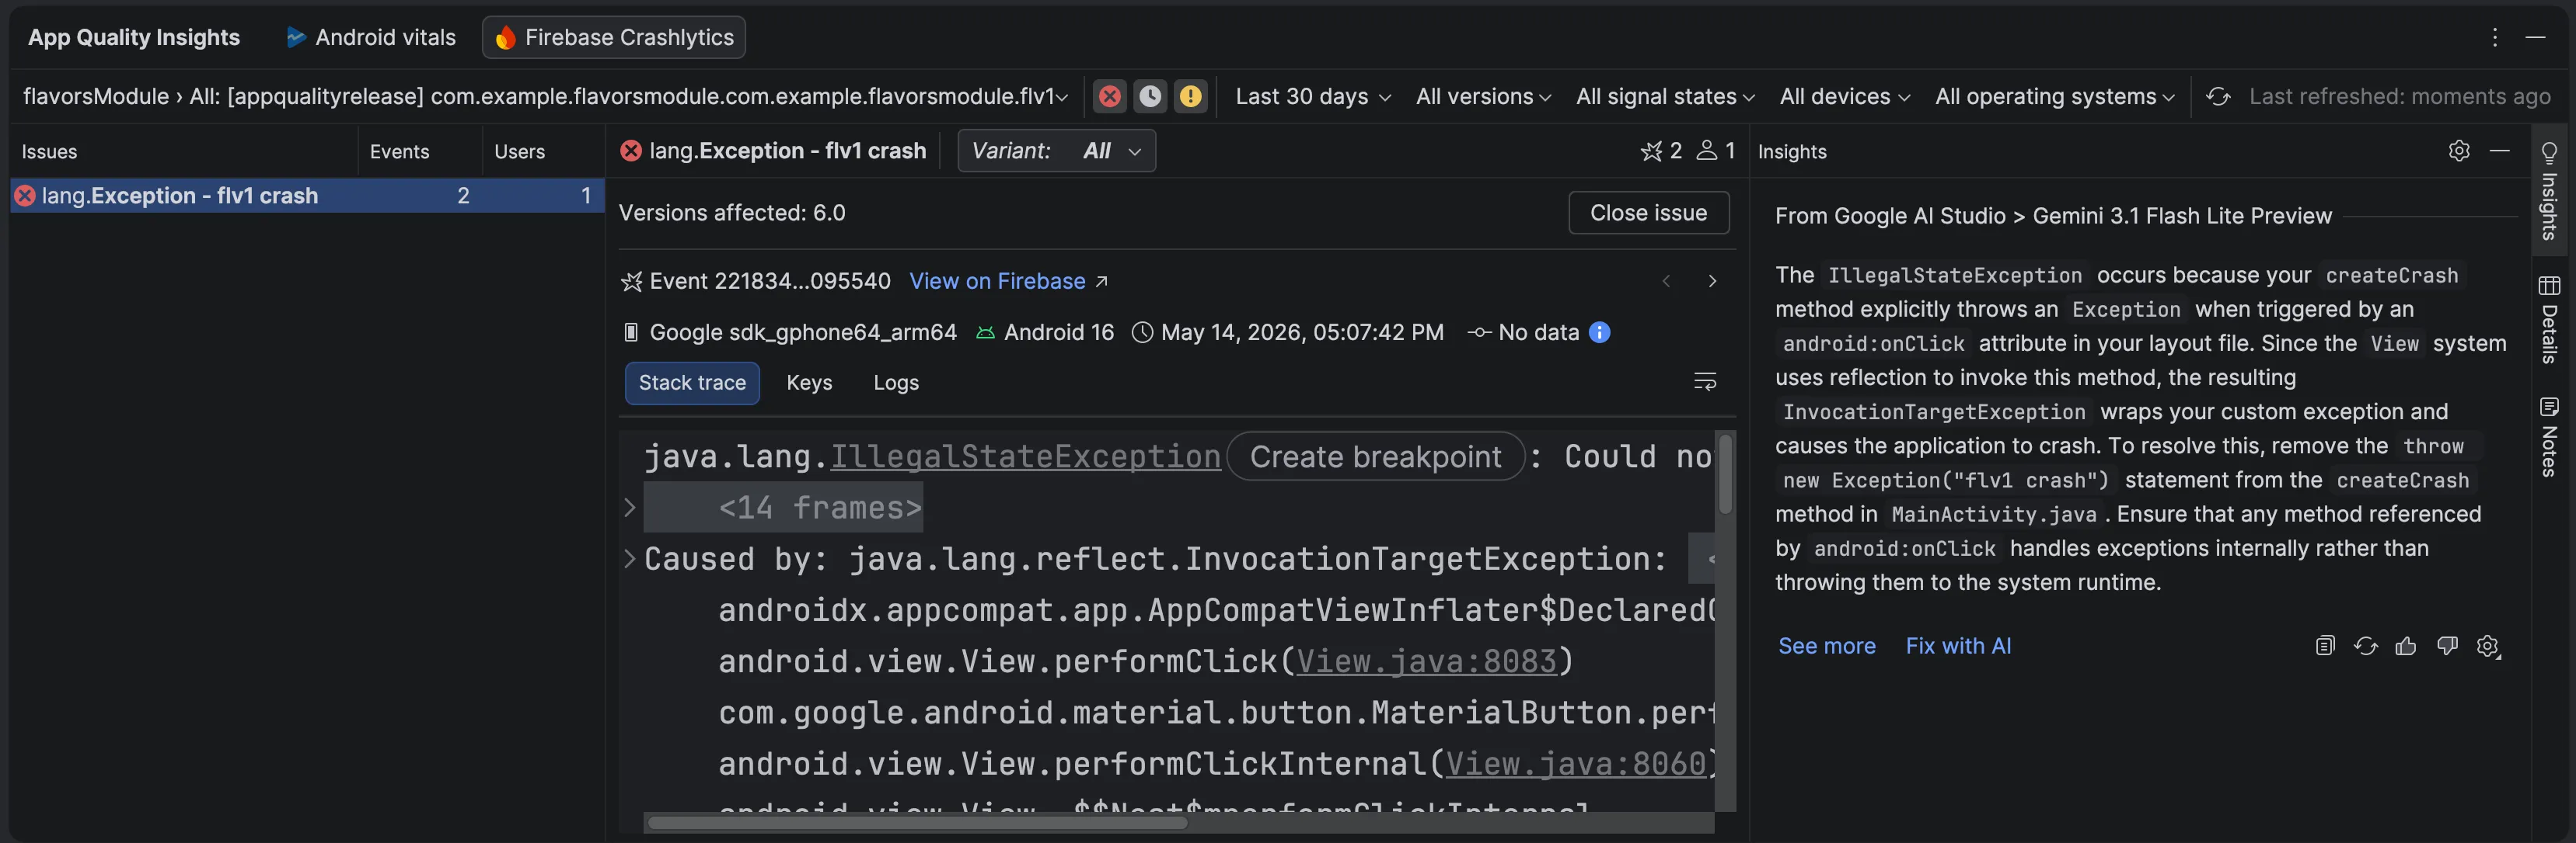Switch to the Firebase Crashlytics tab
Image resolution: width=2576 pixels, height=843 pixels.
click(x=614, y=38)
